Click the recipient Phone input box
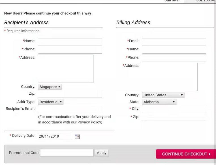Image resolution: width=216 pixels, height=165 pixels. click(x=70, y=50)
